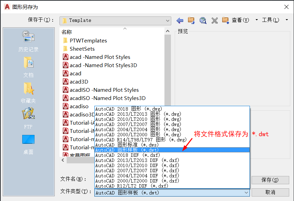
Task: Select acad -Named Plot Styles template file
Action: point(96,57)
